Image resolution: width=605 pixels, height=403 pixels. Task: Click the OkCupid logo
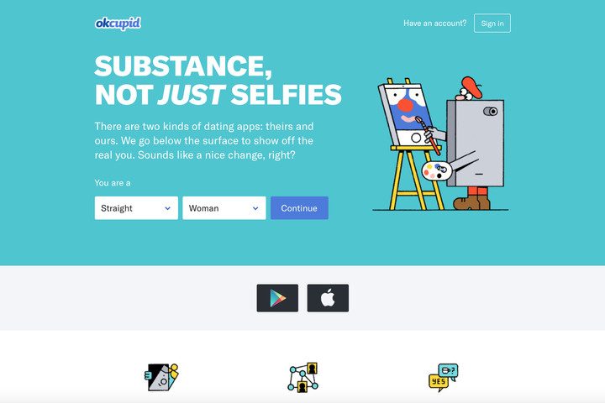tap(118, 24)
